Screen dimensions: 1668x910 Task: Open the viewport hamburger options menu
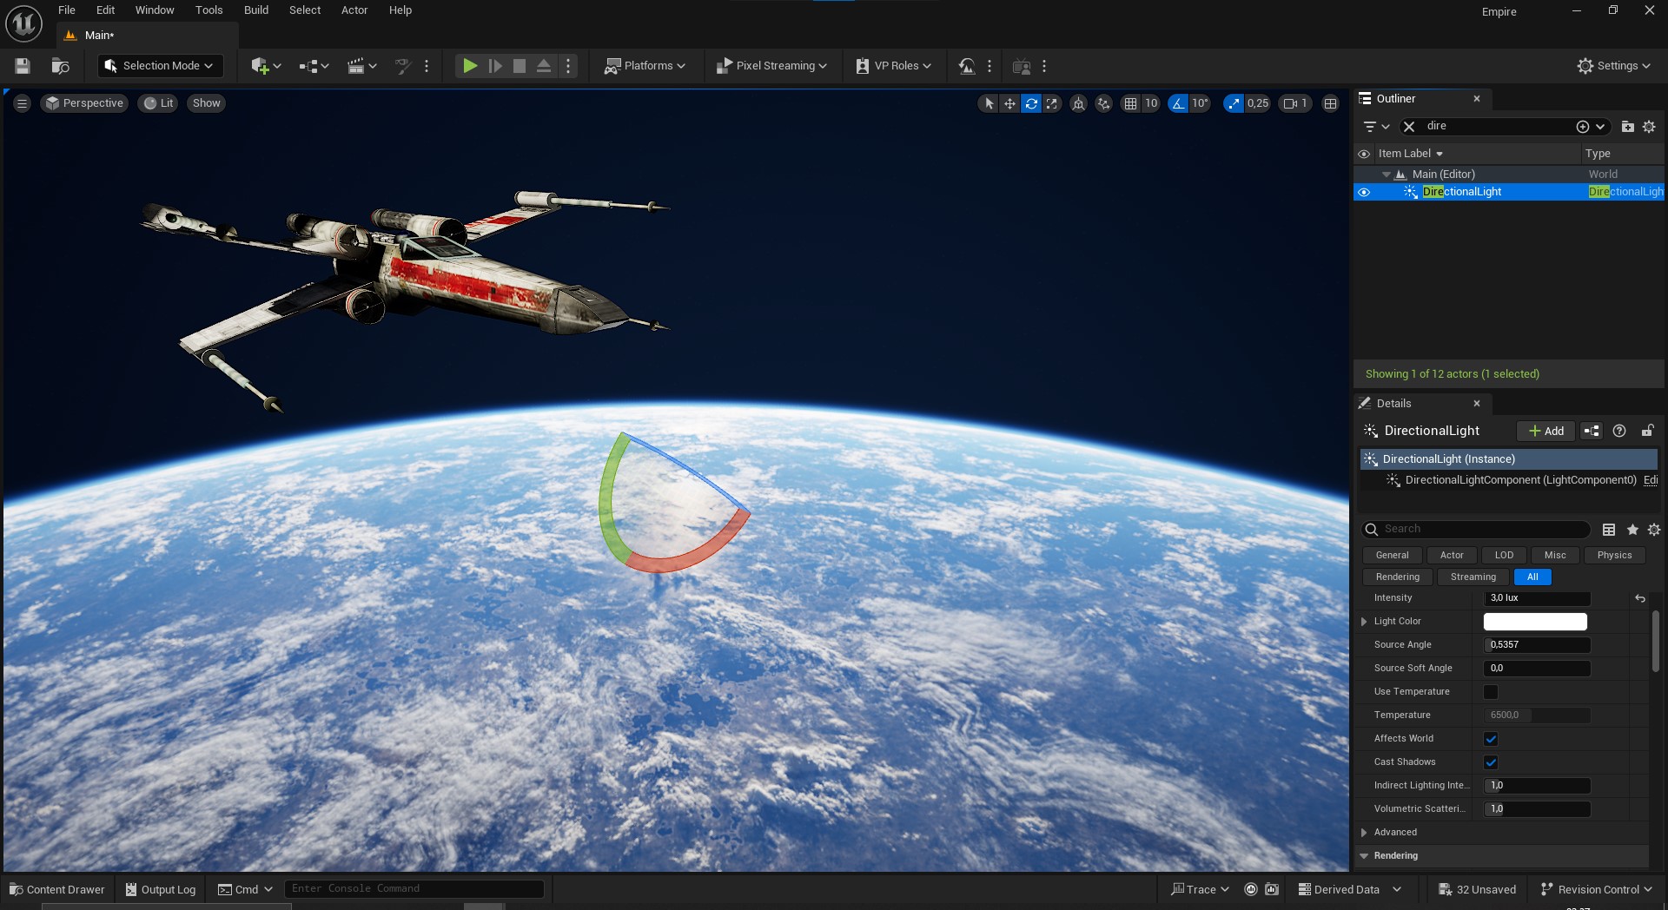pos(23,103)
